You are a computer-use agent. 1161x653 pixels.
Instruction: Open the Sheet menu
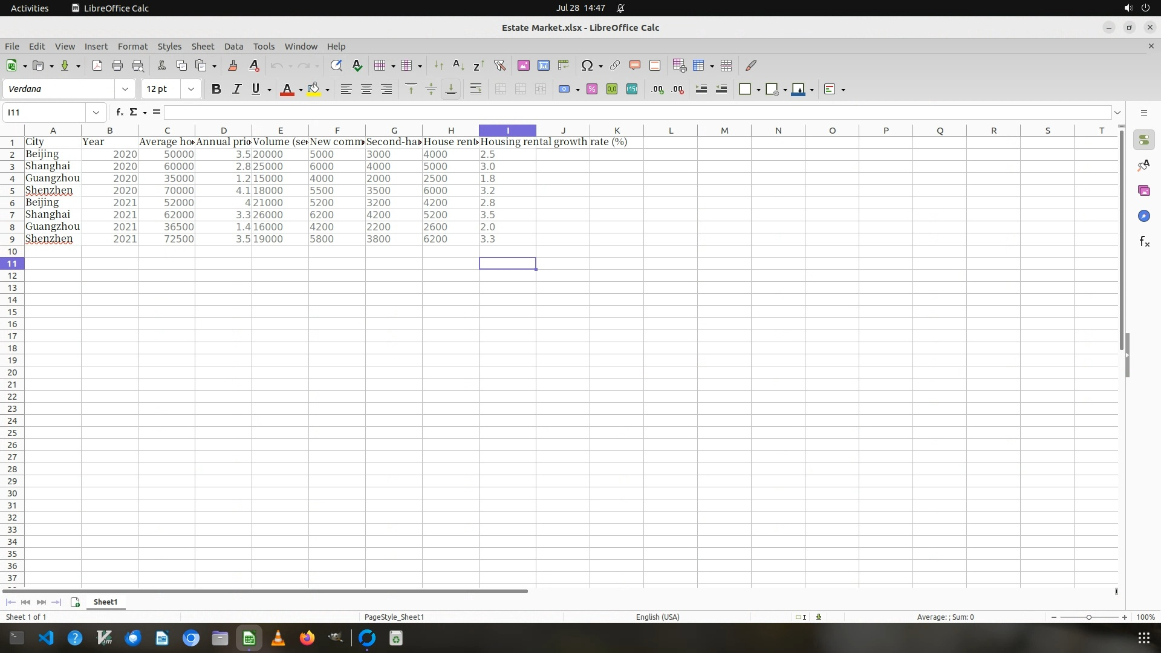[x=203, y=47]
